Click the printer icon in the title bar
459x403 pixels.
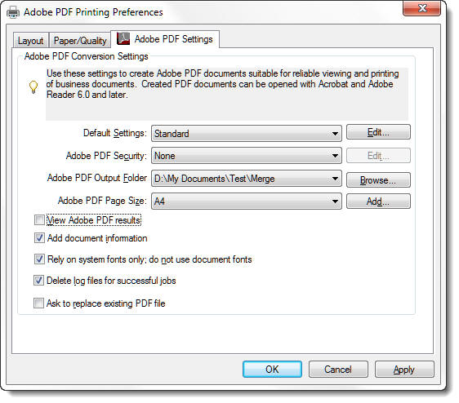pos(13,12)
